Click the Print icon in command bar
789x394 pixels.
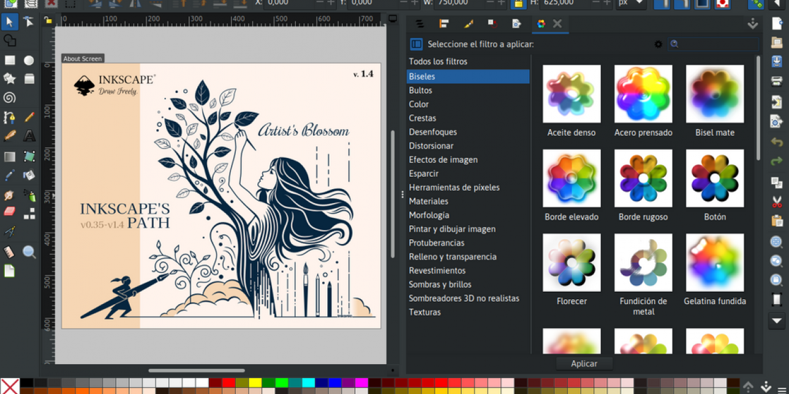point(777,81)
